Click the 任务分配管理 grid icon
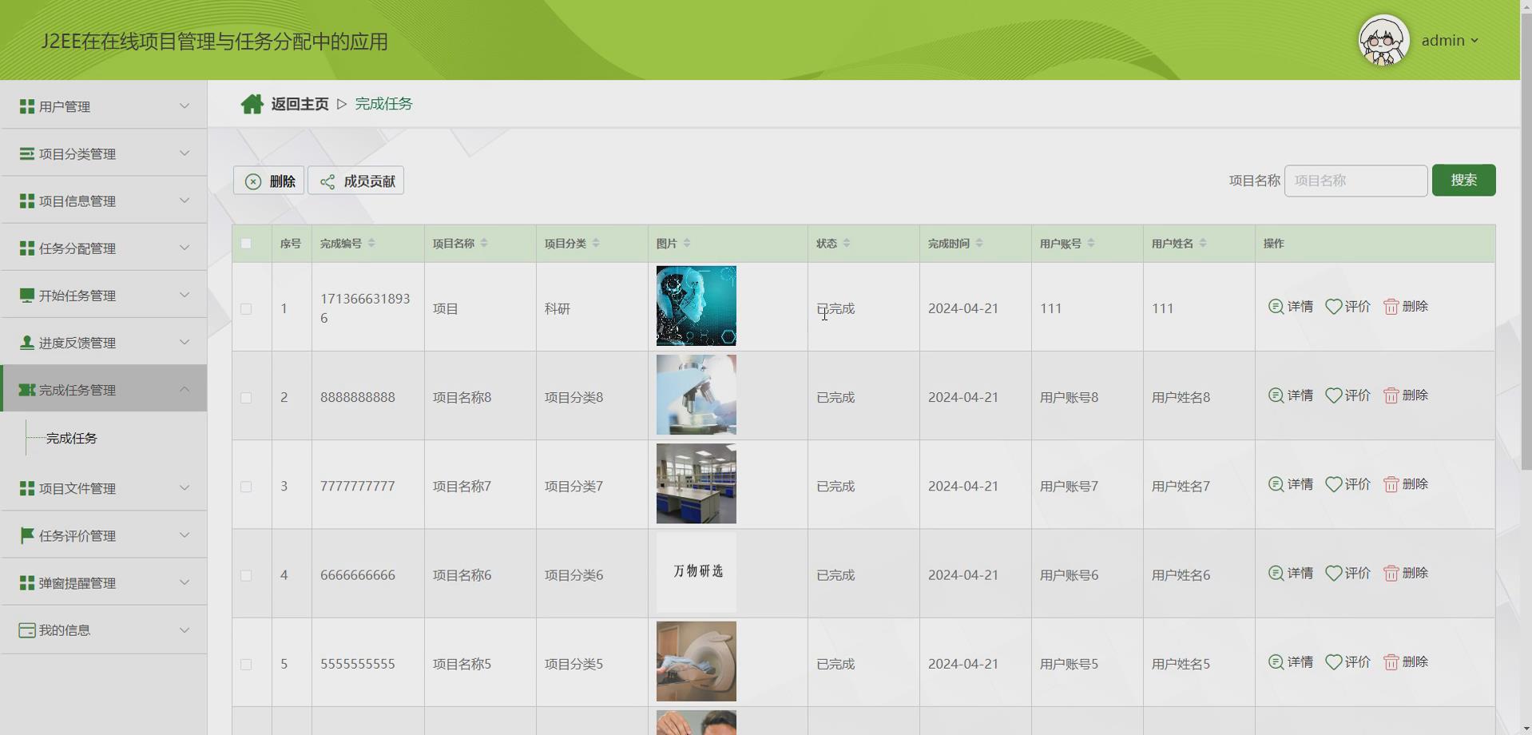This screenshot has width=1532, height=735. click(27, 248)
